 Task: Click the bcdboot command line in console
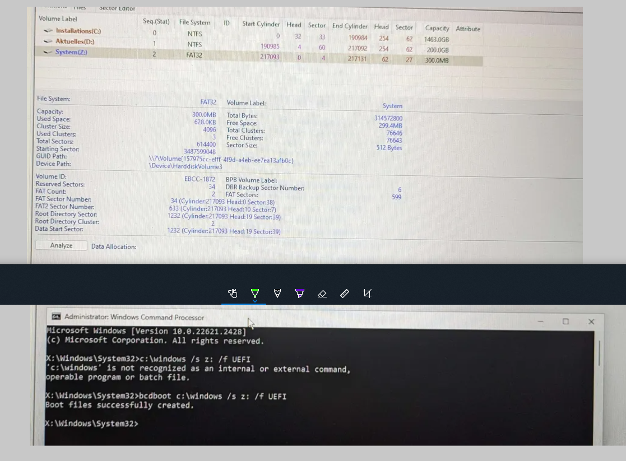[166, 396]
